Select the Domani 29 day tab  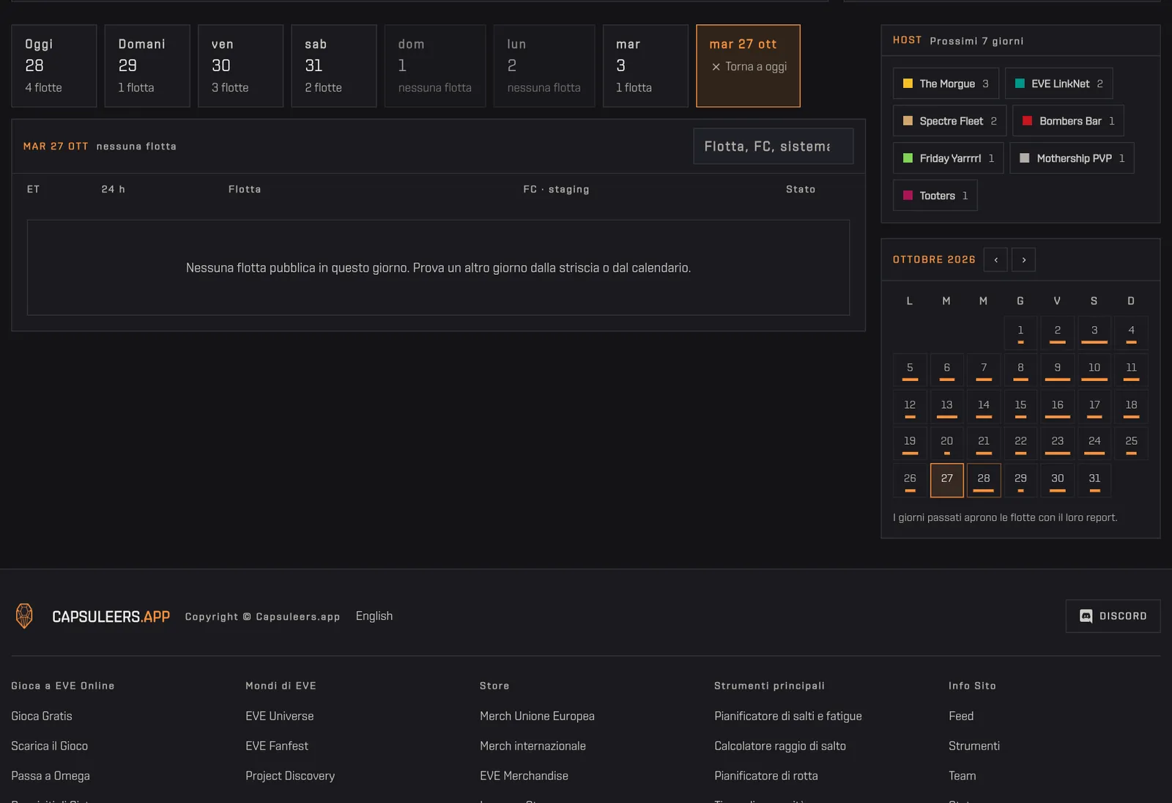(x=147, y=66)
